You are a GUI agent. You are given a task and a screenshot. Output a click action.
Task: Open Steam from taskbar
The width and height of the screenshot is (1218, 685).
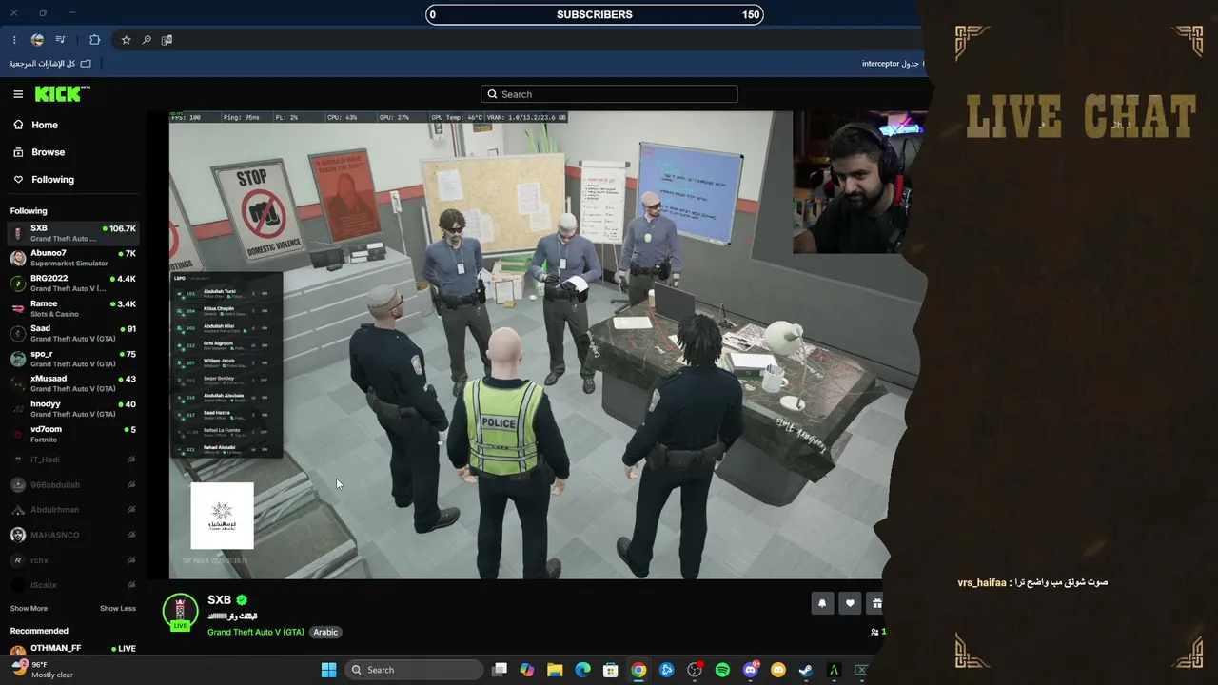(806, 670)
